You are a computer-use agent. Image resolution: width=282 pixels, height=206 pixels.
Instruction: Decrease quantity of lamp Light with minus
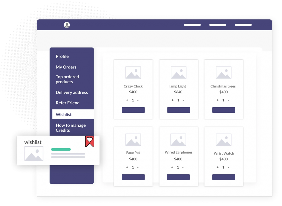[183, 100]
